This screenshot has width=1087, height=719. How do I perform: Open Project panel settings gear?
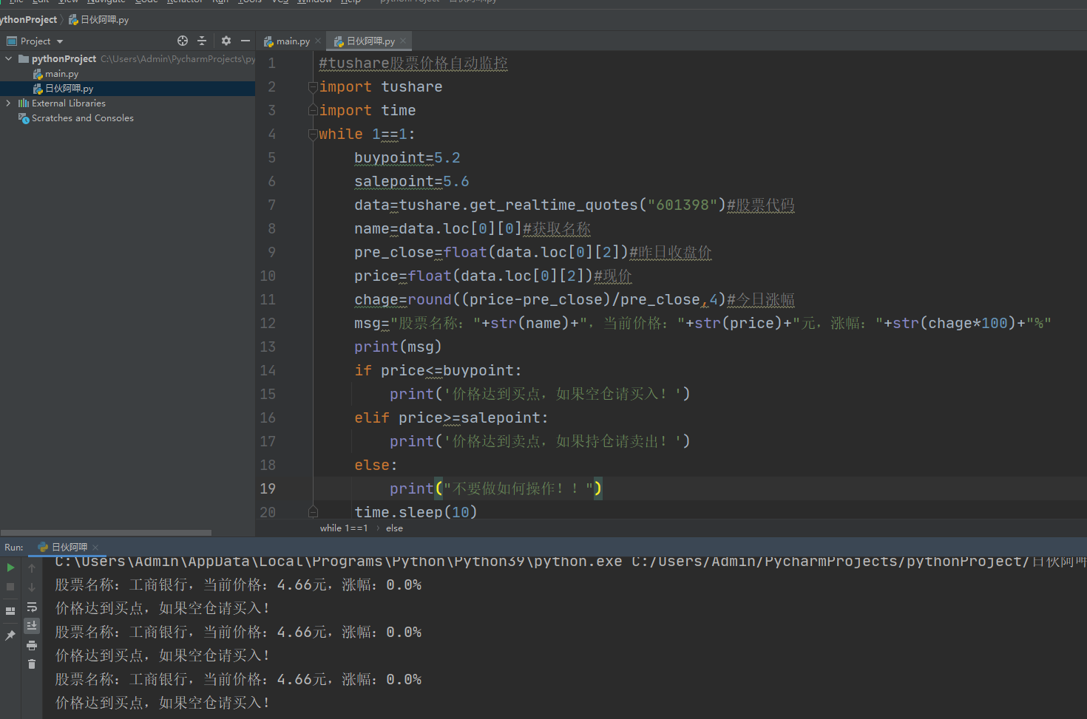[x=226, y=41]
